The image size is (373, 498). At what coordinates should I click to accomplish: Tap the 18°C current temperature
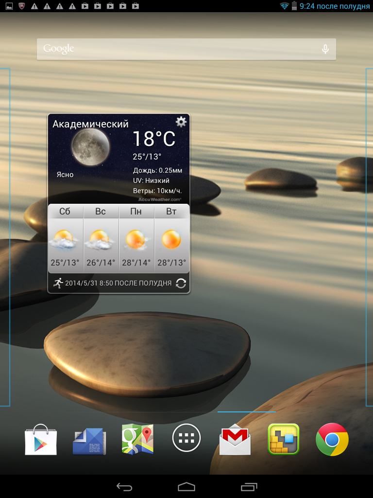(154, 139)
